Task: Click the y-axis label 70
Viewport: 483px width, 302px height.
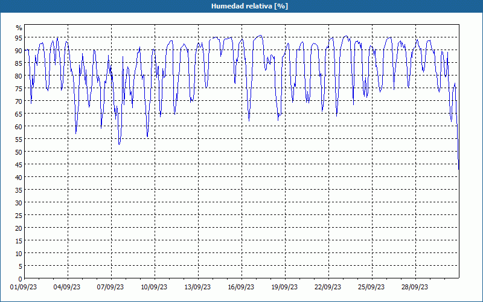Action: pyautogui.click(x=19, y=101)
